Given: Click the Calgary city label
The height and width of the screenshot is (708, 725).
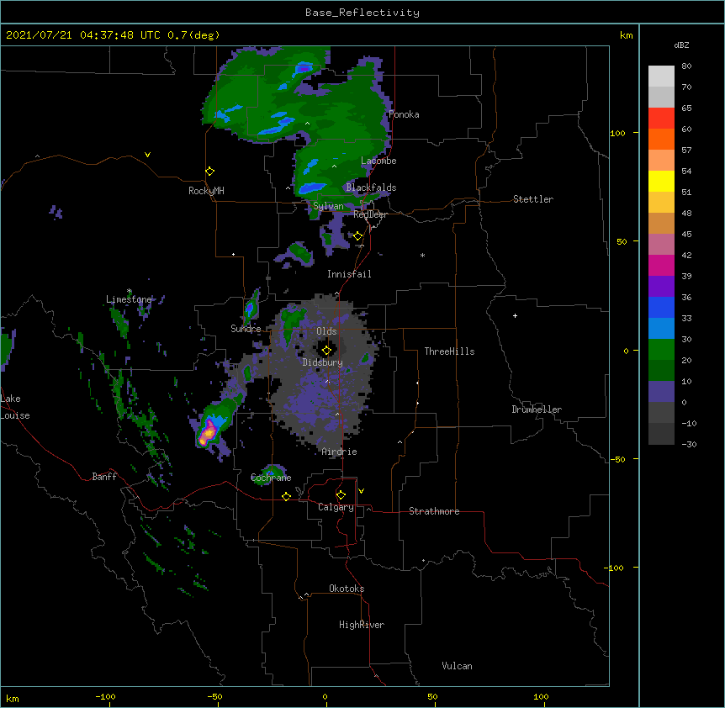Looking at the screenshot, I should [336, 507].
